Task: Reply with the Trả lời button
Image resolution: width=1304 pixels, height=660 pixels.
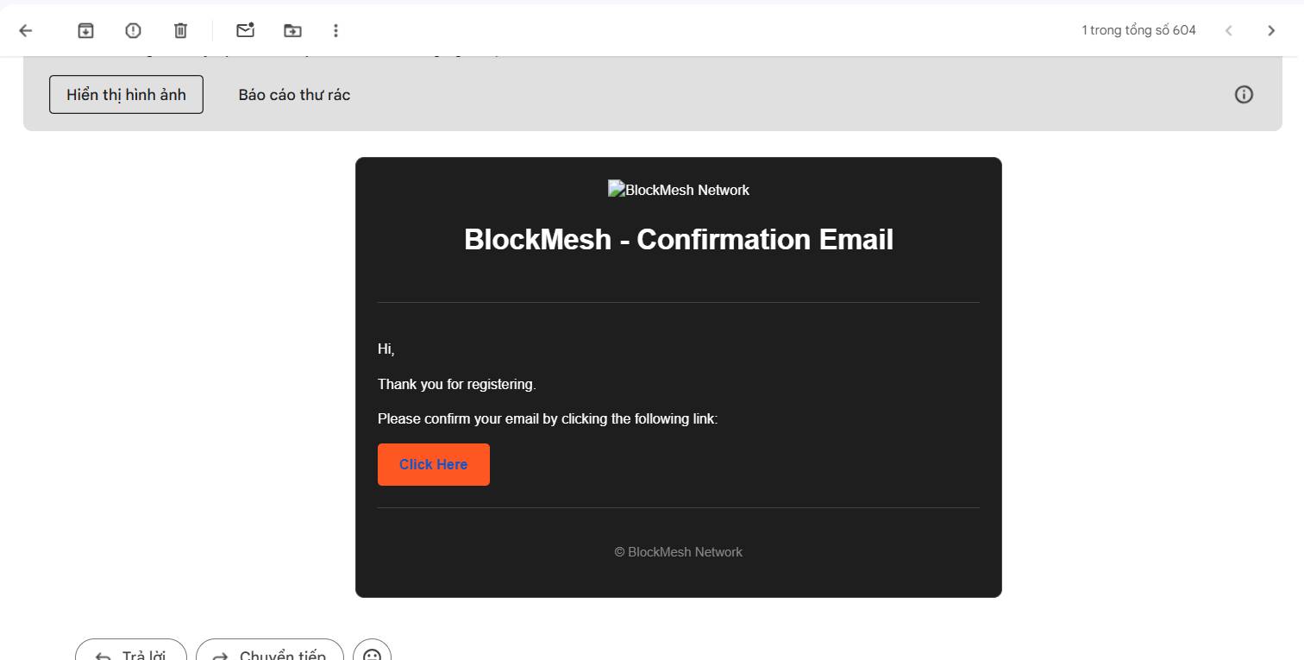Action: pyautogui.click(x=131, y=650)
